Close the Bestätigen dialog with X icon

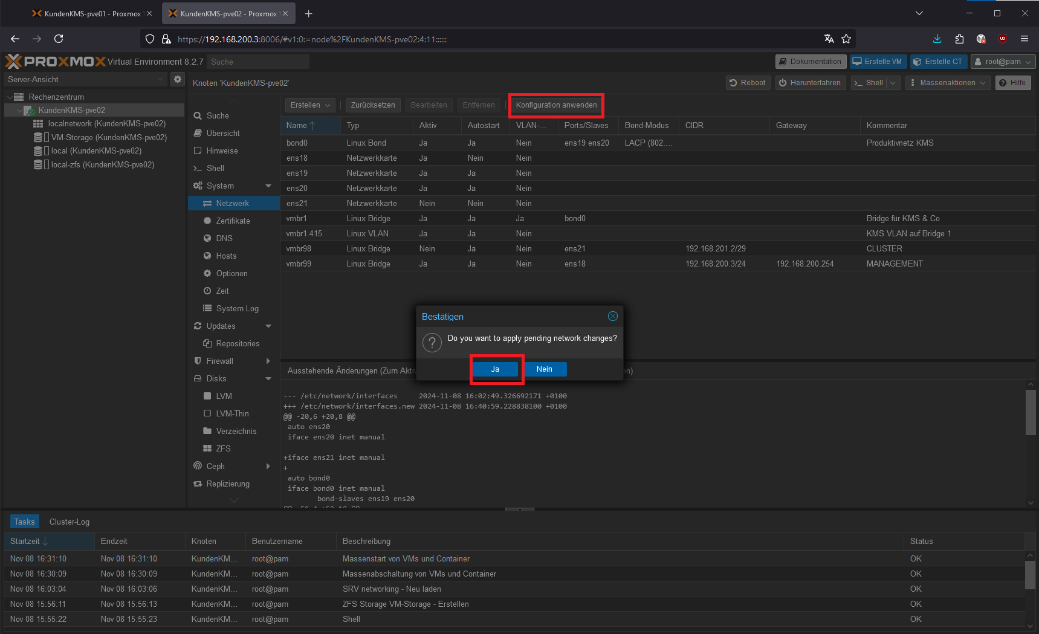click(612, 316)
